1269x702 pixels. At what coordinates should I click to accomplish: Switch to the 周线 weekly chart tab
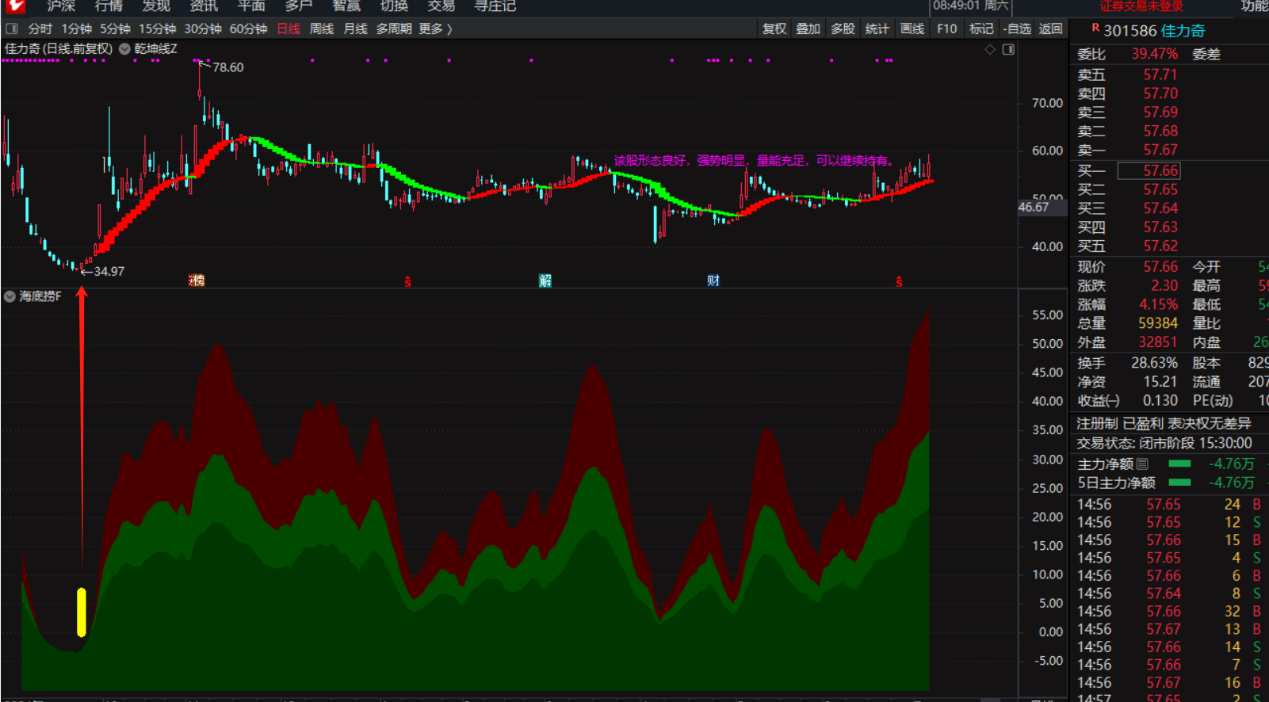[x=321, y=29]
